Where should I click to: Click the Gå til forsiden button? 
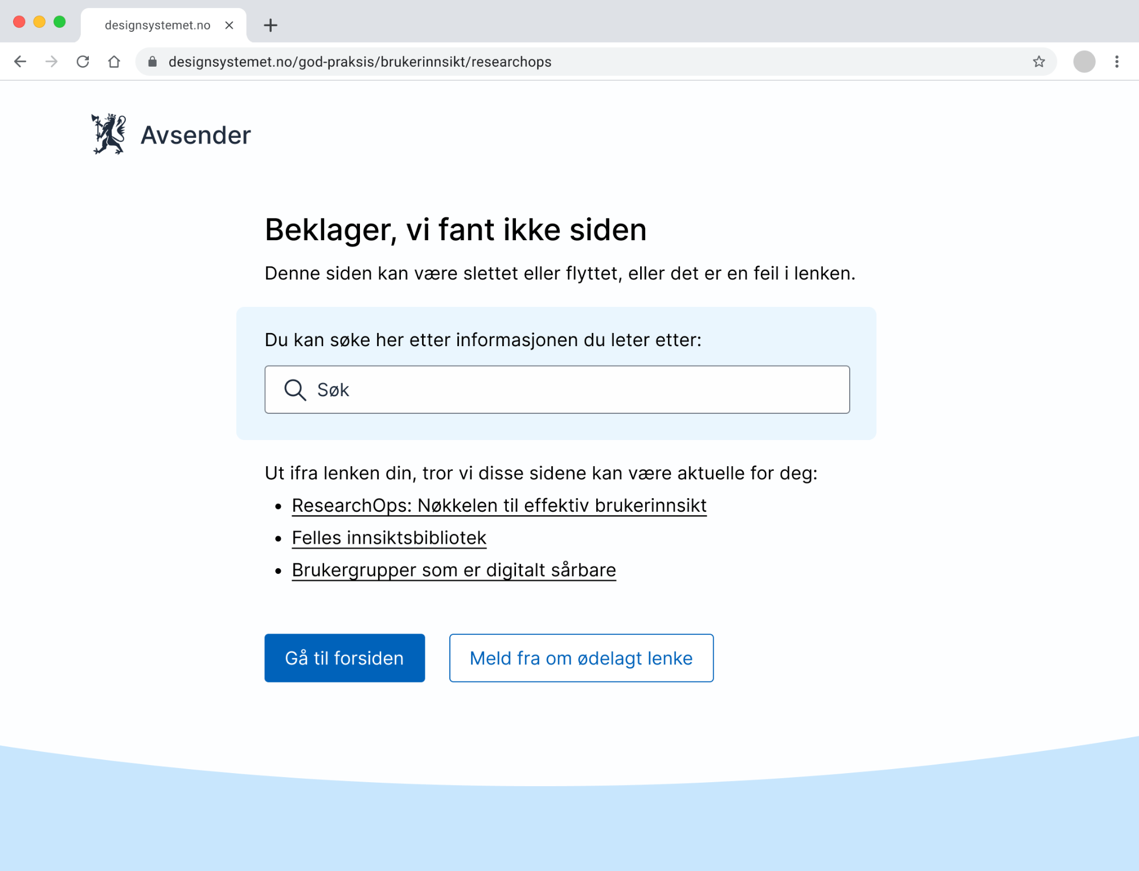345,658
